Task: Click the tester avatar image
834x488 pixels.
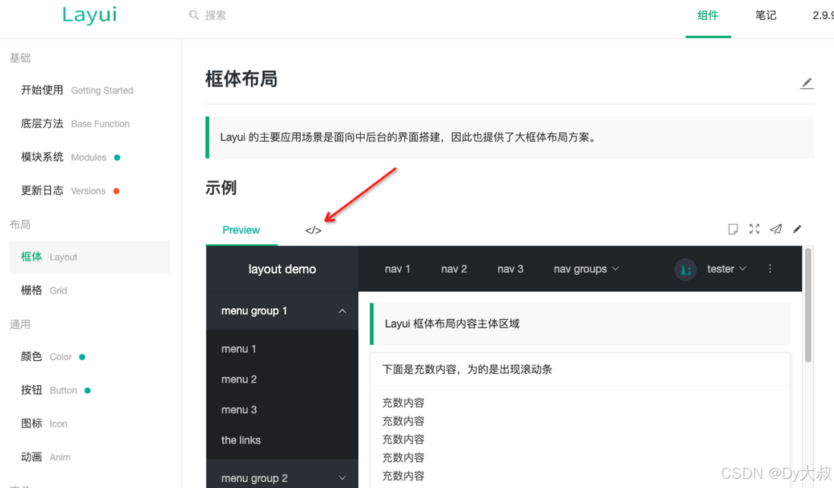Action: click(686, 269)
